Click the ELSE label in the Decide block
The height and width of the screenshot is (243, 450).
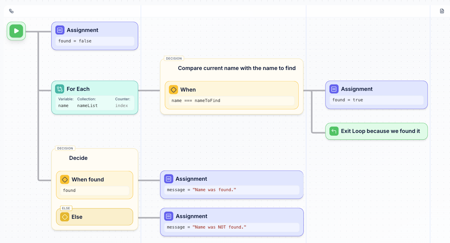click(x=66, y=208)
